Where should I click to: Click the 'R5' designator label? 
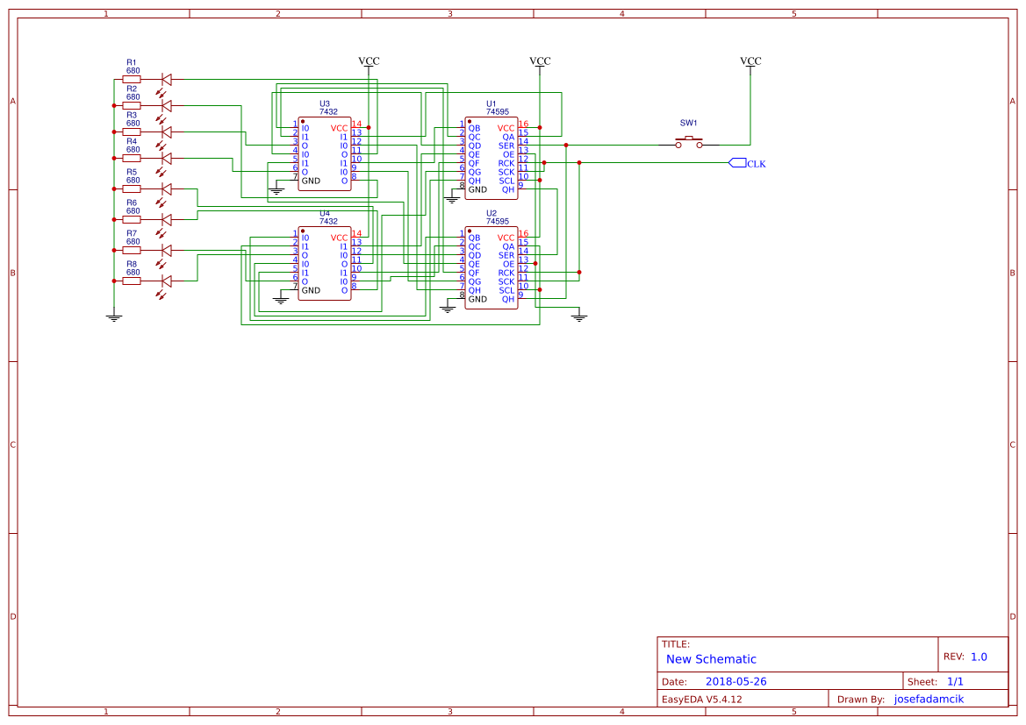132,173
